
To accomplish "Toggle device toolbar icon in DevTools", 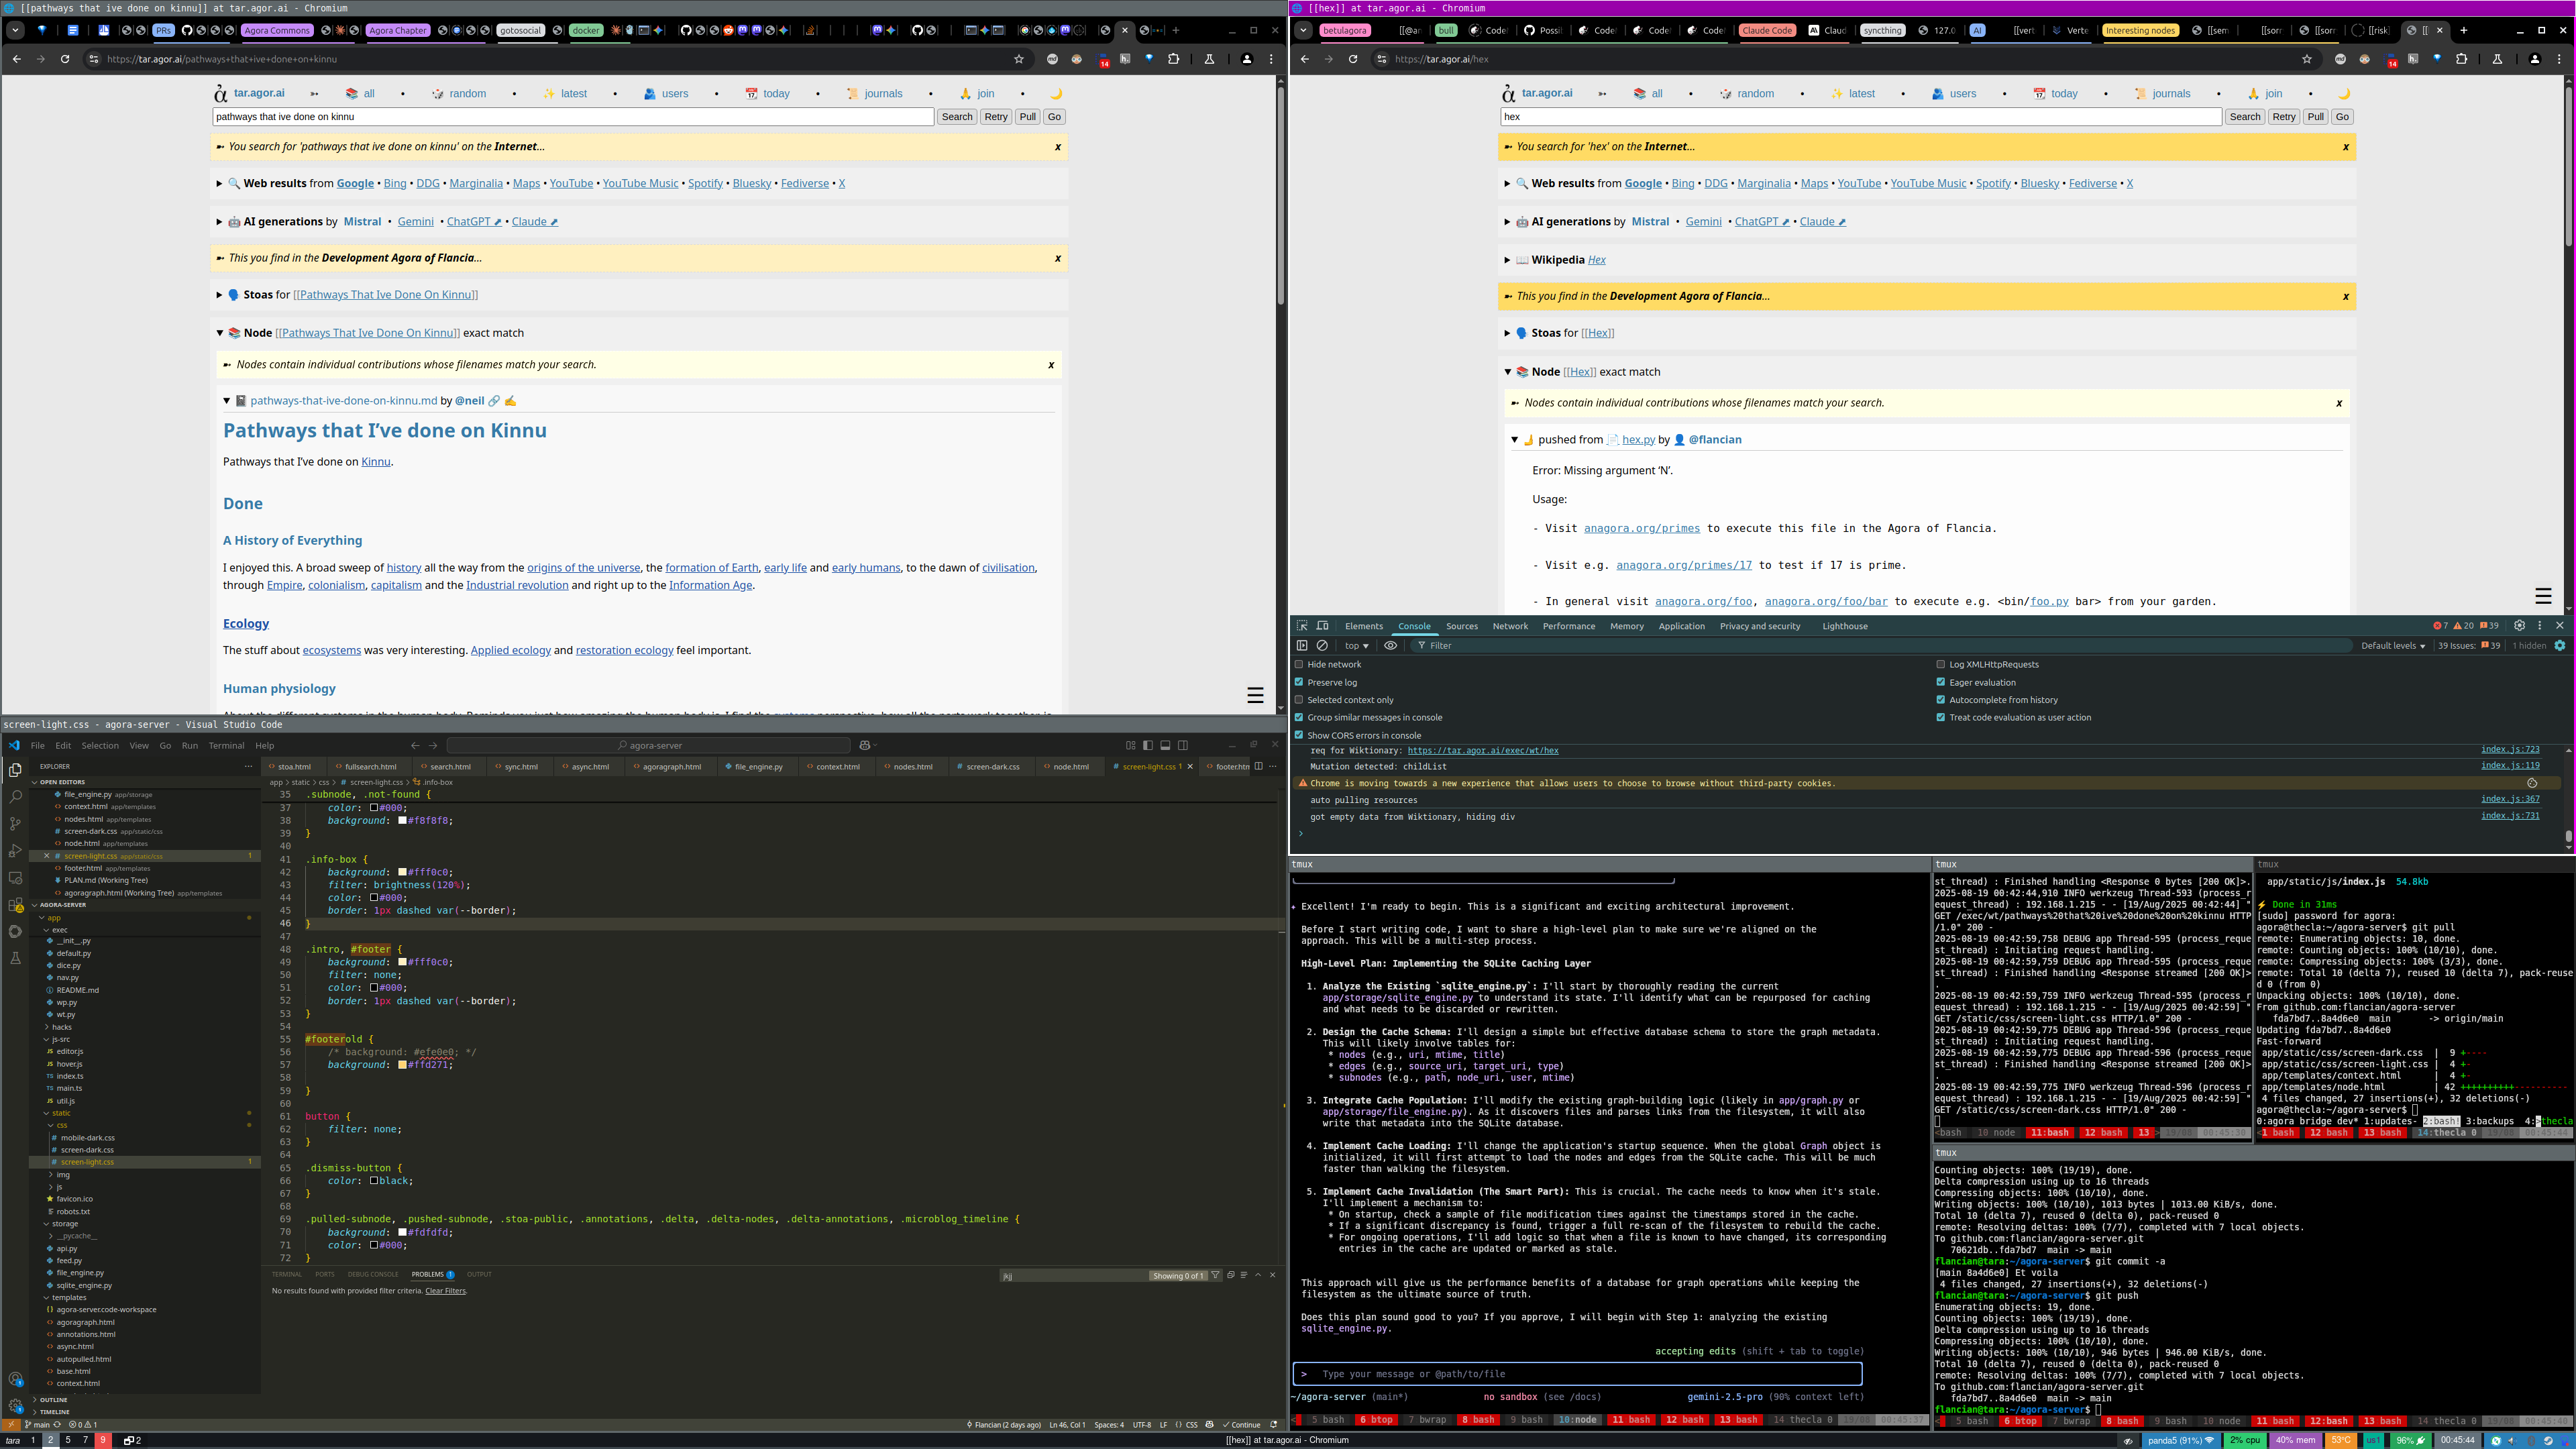I will 1322,626.
